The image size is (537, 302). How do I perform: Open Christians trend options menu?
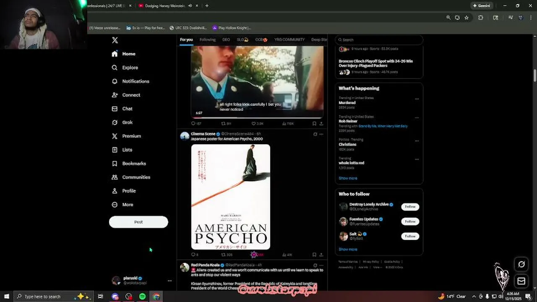[x=417, y=141]
